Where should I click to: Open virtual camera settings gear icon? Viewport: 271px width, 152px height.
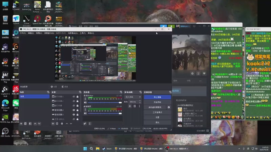pyautogui.click(x=169, y=107)
